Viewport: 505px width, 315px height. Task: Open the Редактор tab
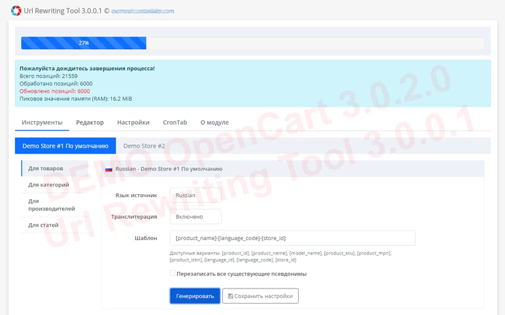click(x=90, y=122)
